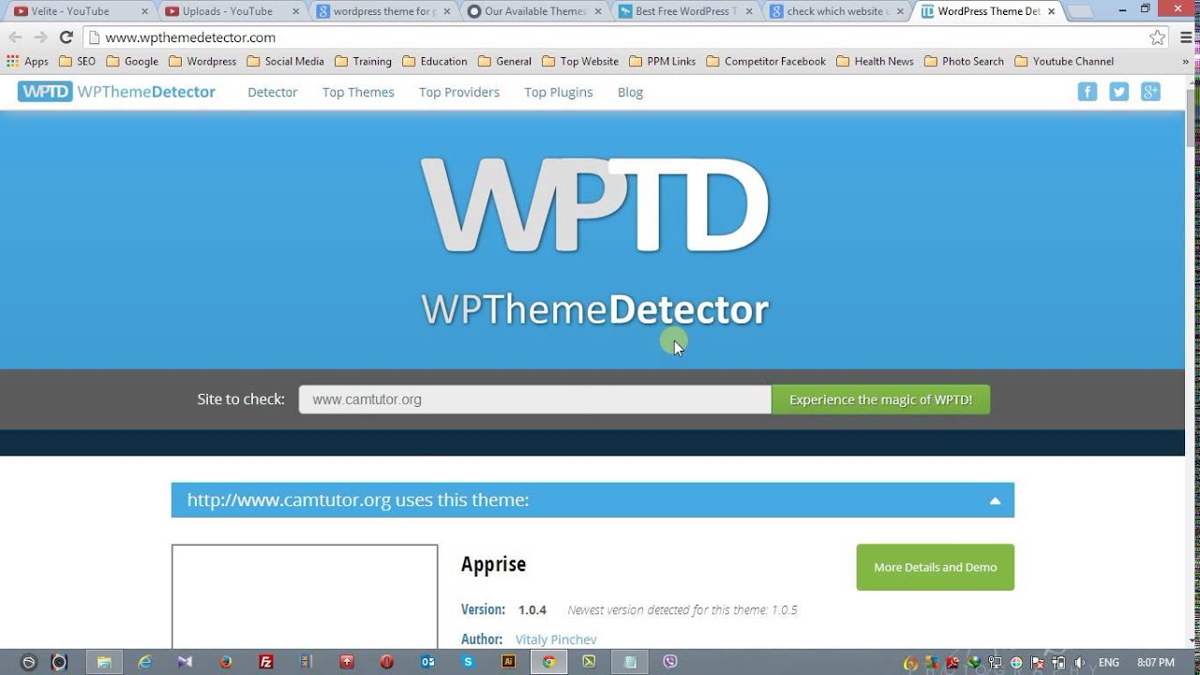1200x675 pixels.
Task: Close the WordPress Theme Detector tab
Action: point(1051,11)
